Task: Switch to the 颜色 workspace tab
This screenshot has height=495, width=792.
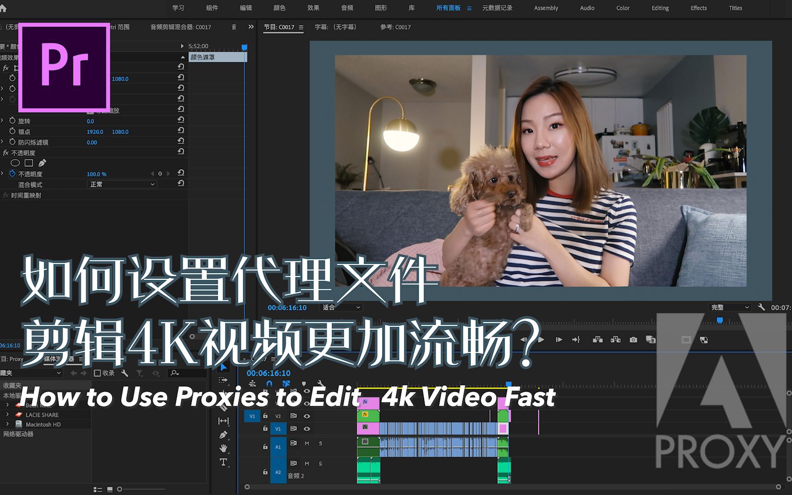Action: coord(279,8)
